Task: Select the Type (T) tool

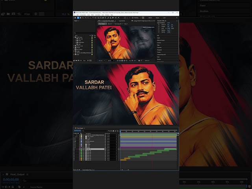Action: coord(105,18)
